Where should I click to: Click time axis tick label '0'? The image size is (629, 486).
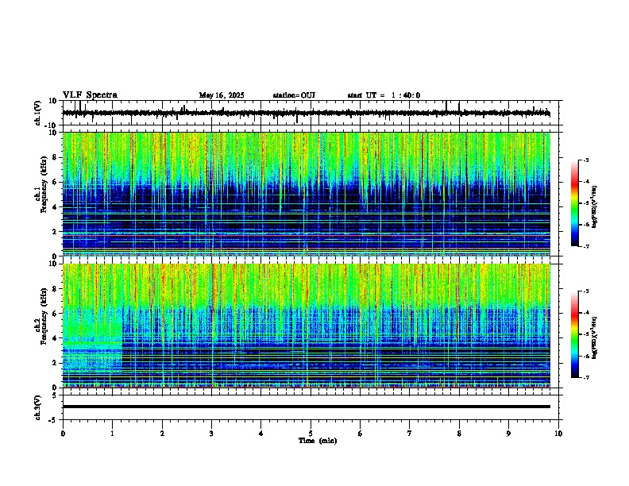[63, 434]
